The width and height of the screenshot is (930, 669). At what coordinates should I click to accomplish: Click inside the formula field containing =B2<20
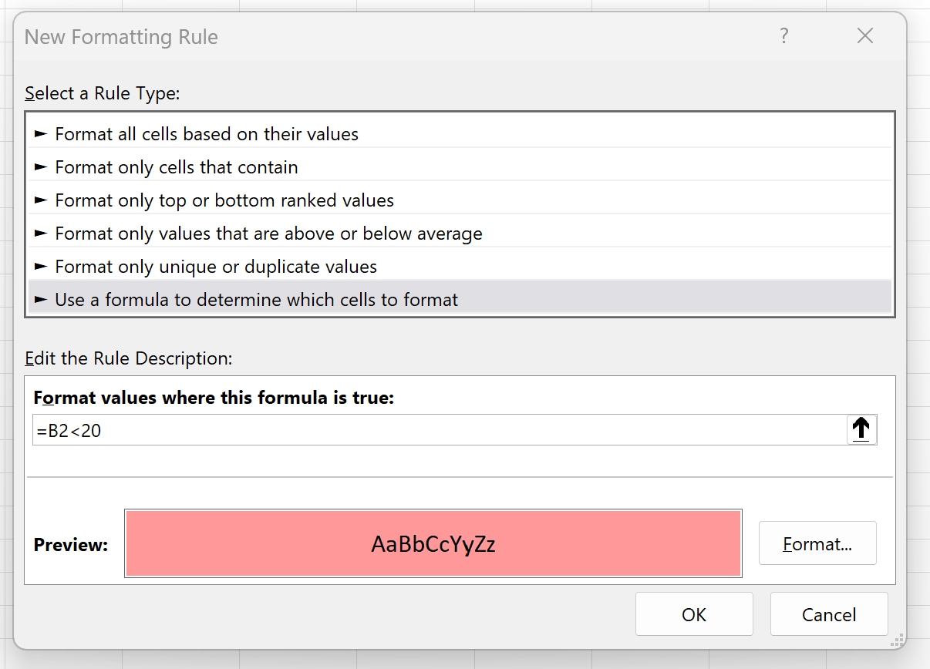[x=386, y=429]
